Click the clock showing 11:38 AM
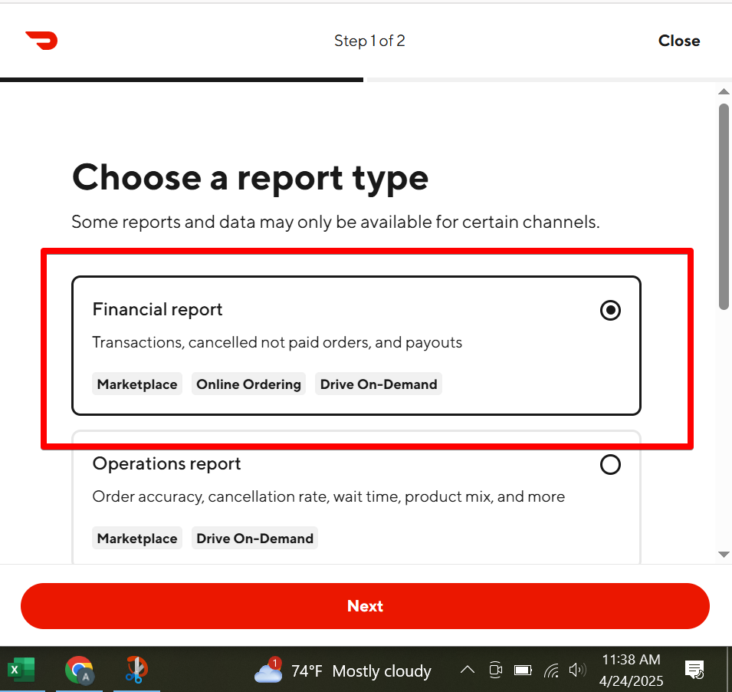Screen dimensions: 732x692 (x=631, y=659)
